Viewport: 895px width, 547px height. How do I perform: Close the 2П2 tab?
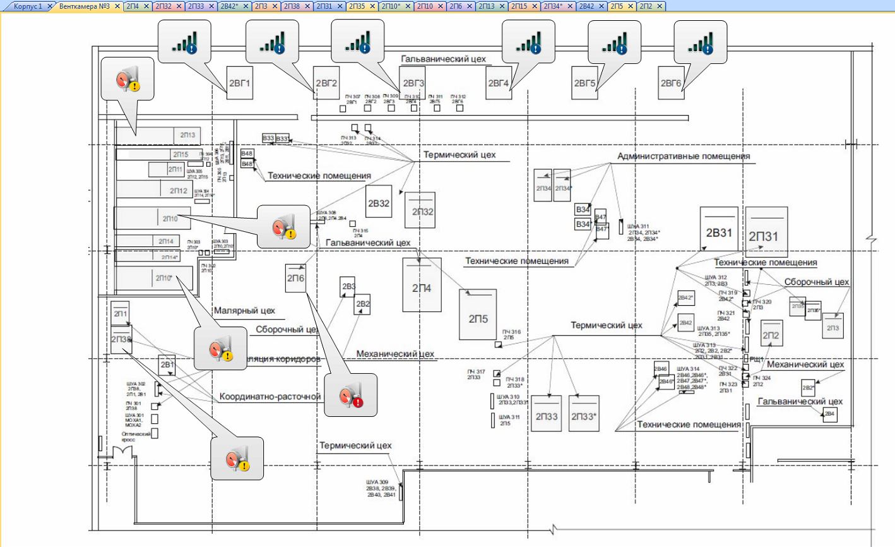(660, 6)
